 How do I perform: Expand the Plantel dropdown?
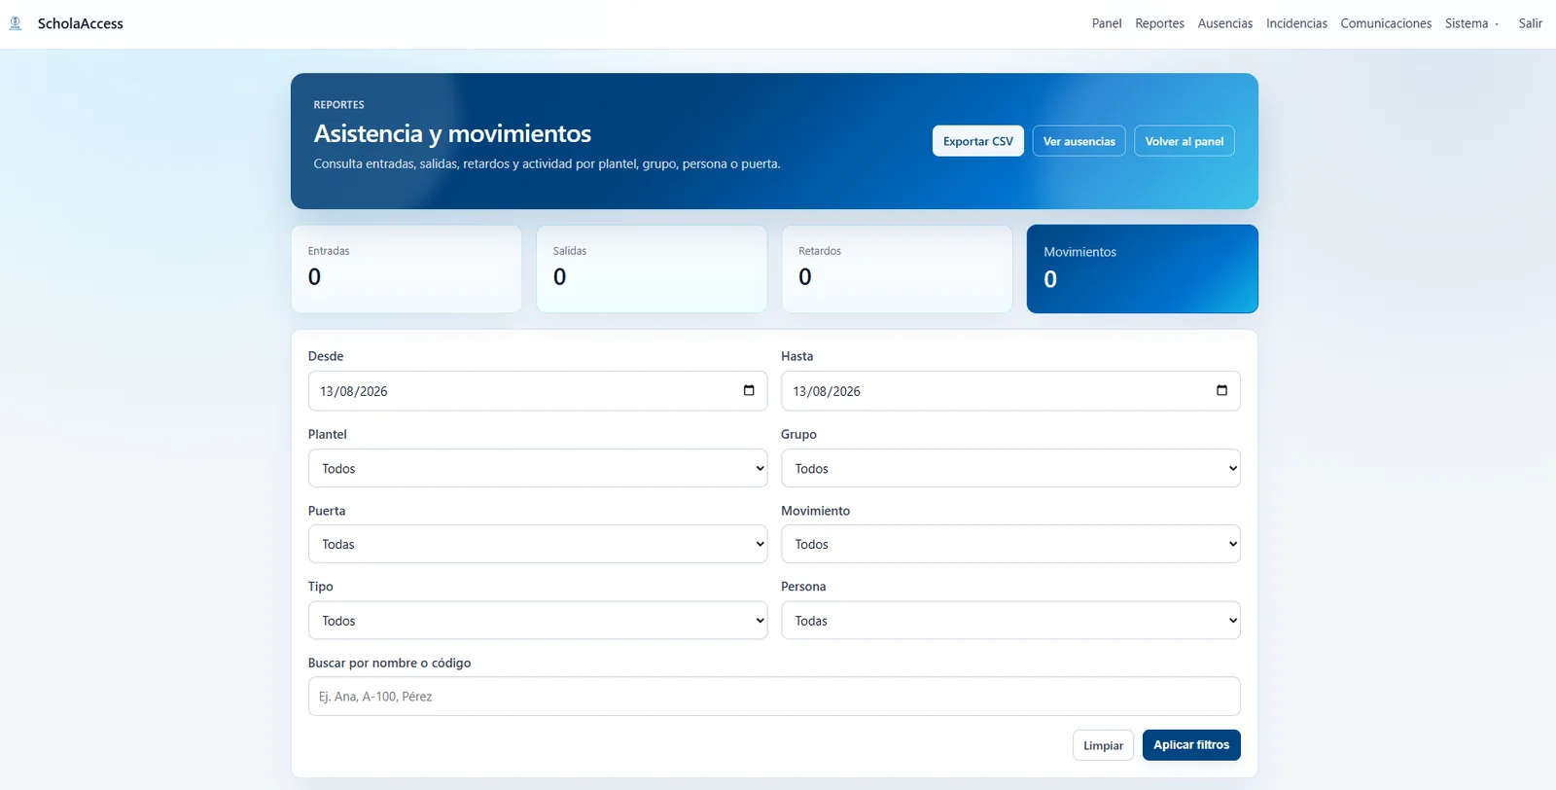pyautogui.click(x=538, y=468)
